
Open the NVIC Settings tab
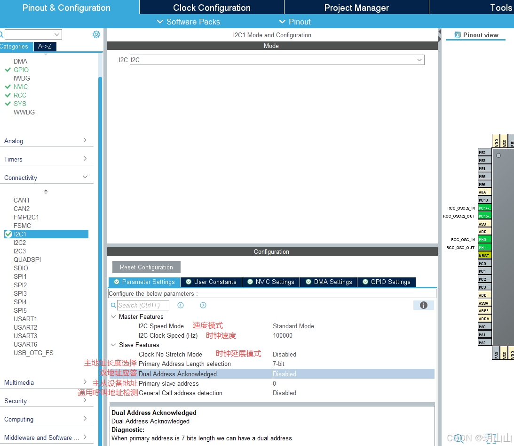271,282
